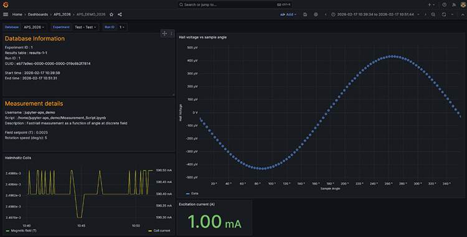Image resolution: width=467 pixels, height=237 pixels.
Task: Click the Measurement details heading
Action: pyautogui.click(x=34, y=103)
